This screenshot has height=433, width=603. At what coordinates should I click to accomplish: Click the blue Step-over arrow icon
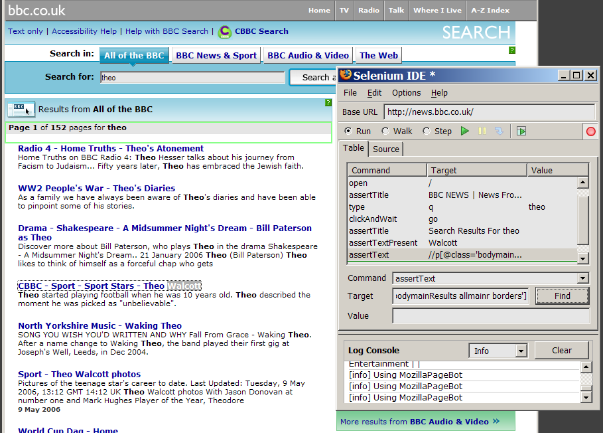click(x=499, y=131)
